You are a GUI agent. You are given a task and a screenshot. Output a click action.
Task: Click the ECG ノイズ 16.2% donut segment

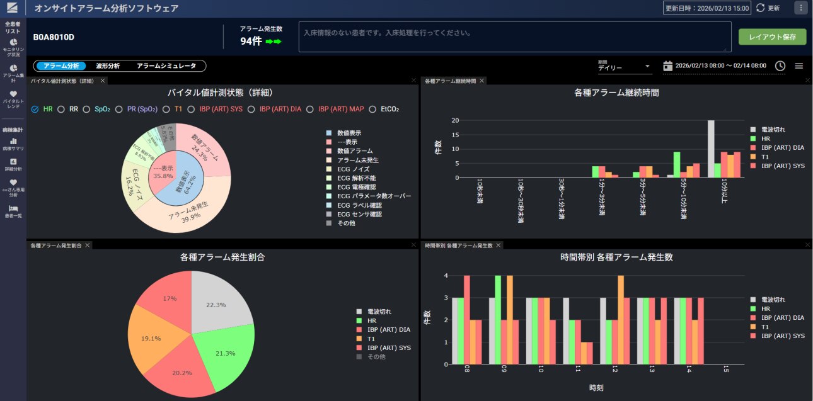(134, 184)
